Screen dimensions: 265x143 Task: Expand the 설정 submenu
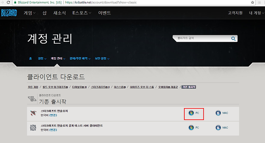(x=42, y=58)
